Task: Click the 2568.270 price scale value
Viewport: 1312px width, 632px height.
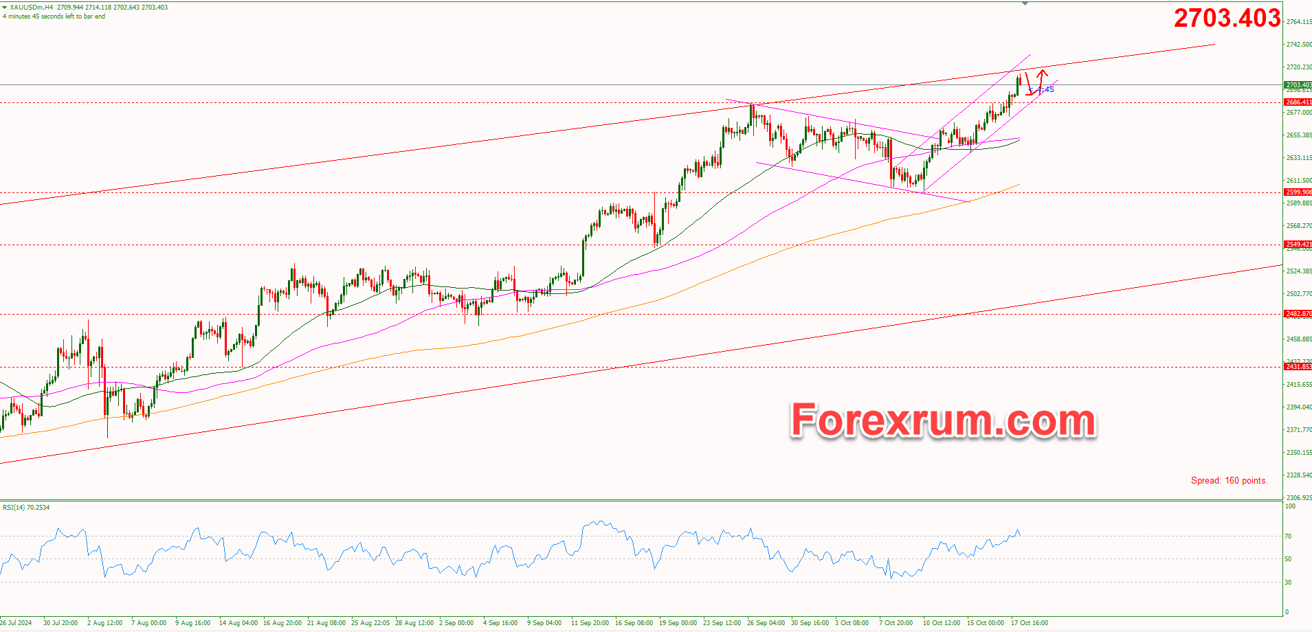Action: pos(1299,226)
